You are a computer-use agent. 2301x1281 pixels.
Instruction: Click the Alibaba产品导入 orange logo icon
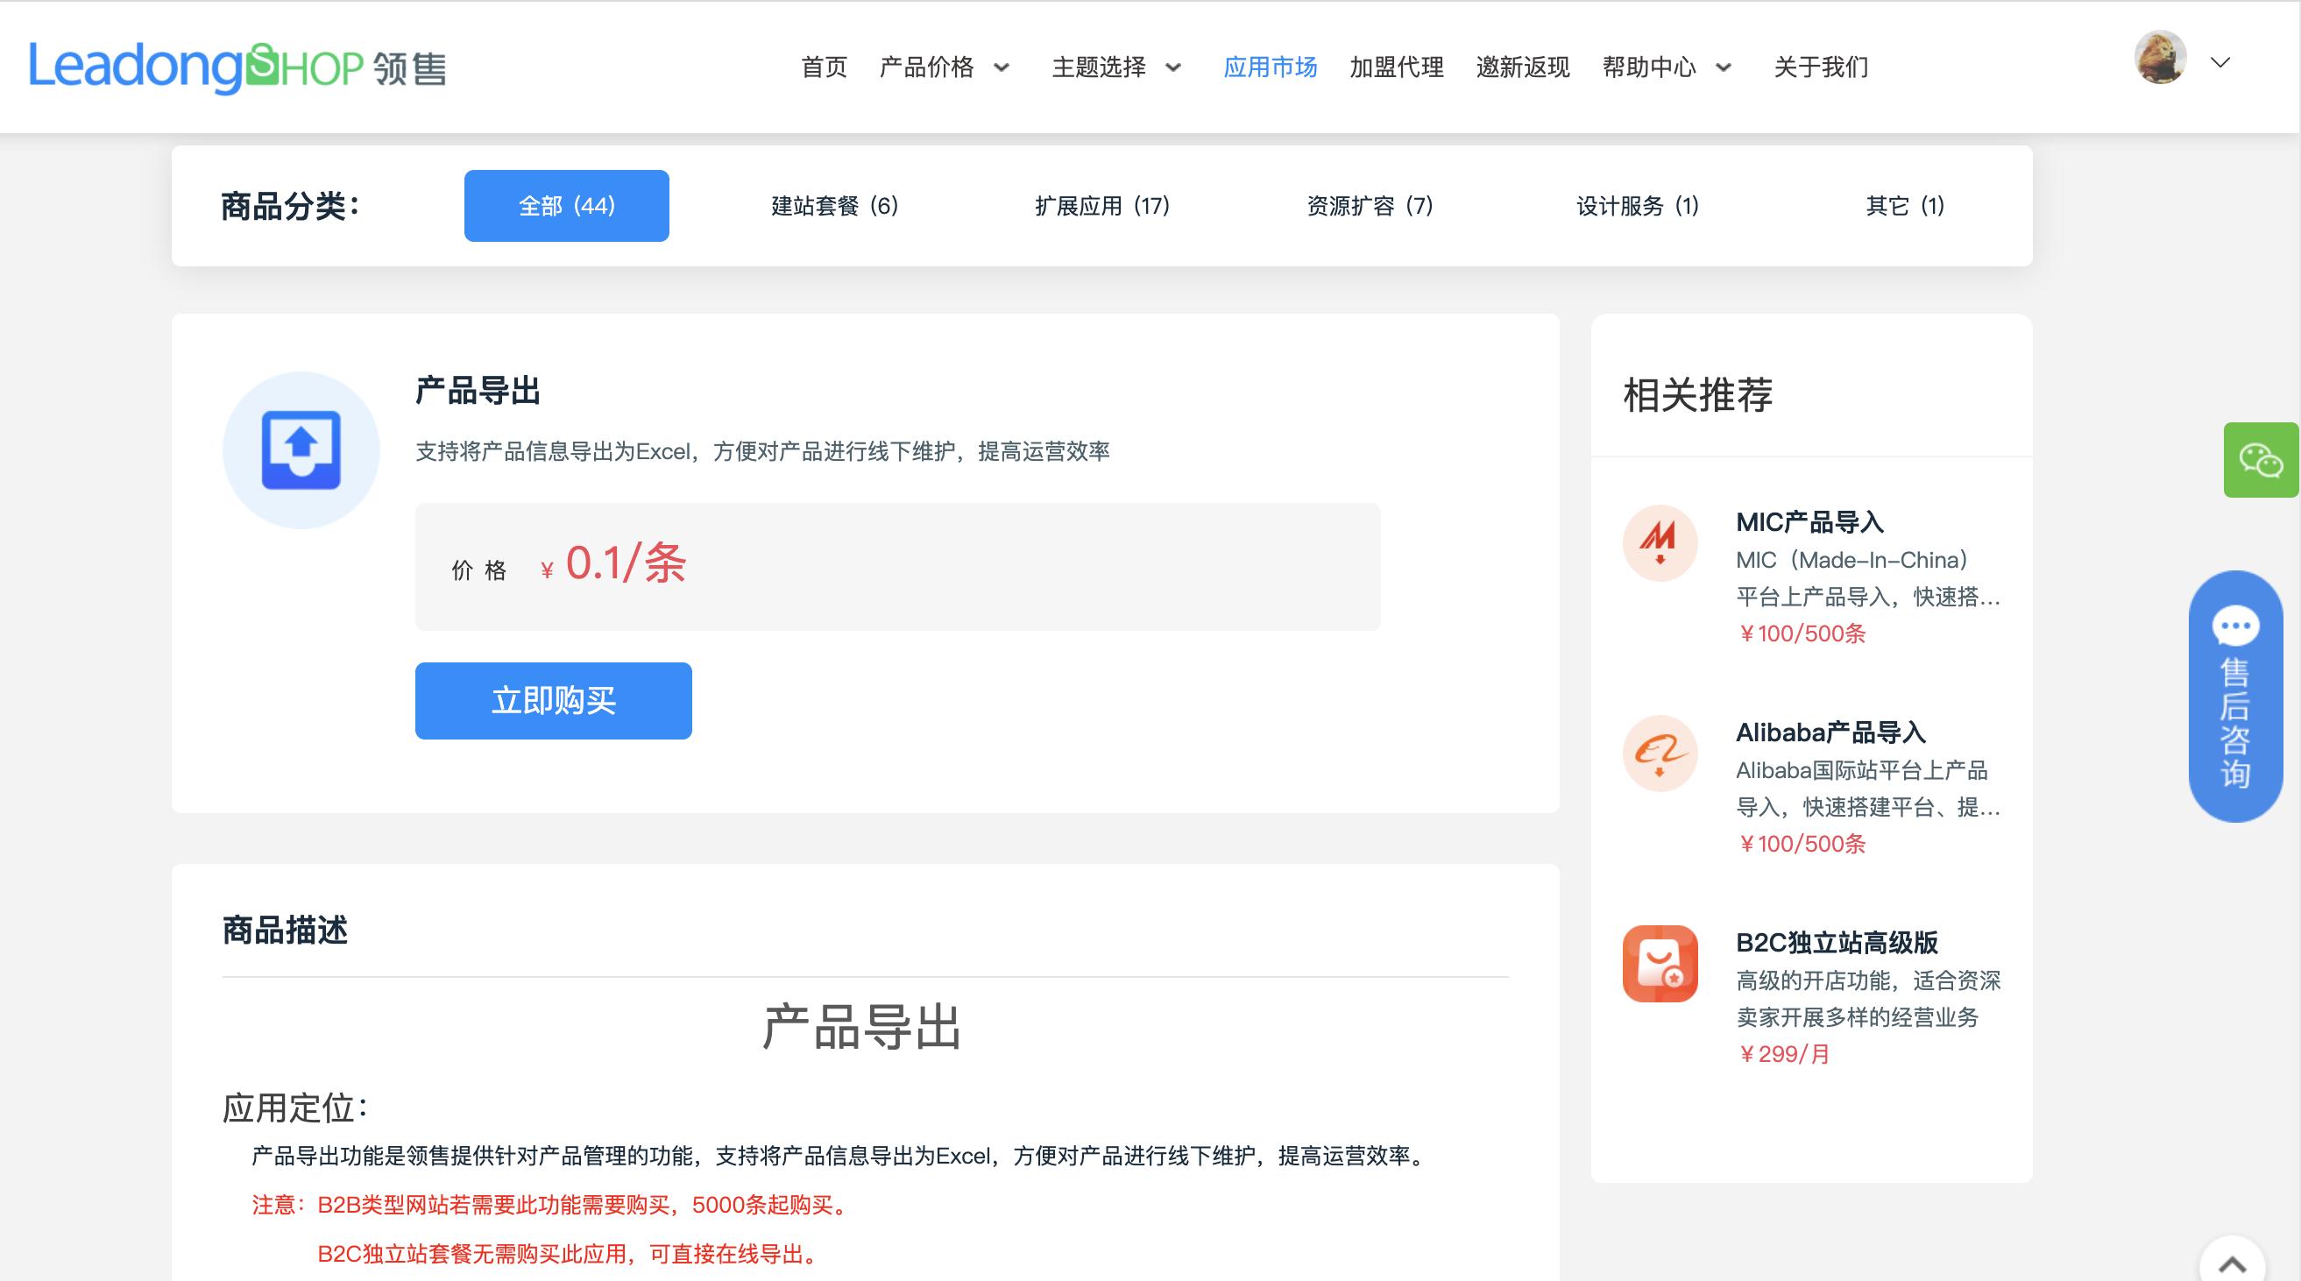tap(1659, 753)
